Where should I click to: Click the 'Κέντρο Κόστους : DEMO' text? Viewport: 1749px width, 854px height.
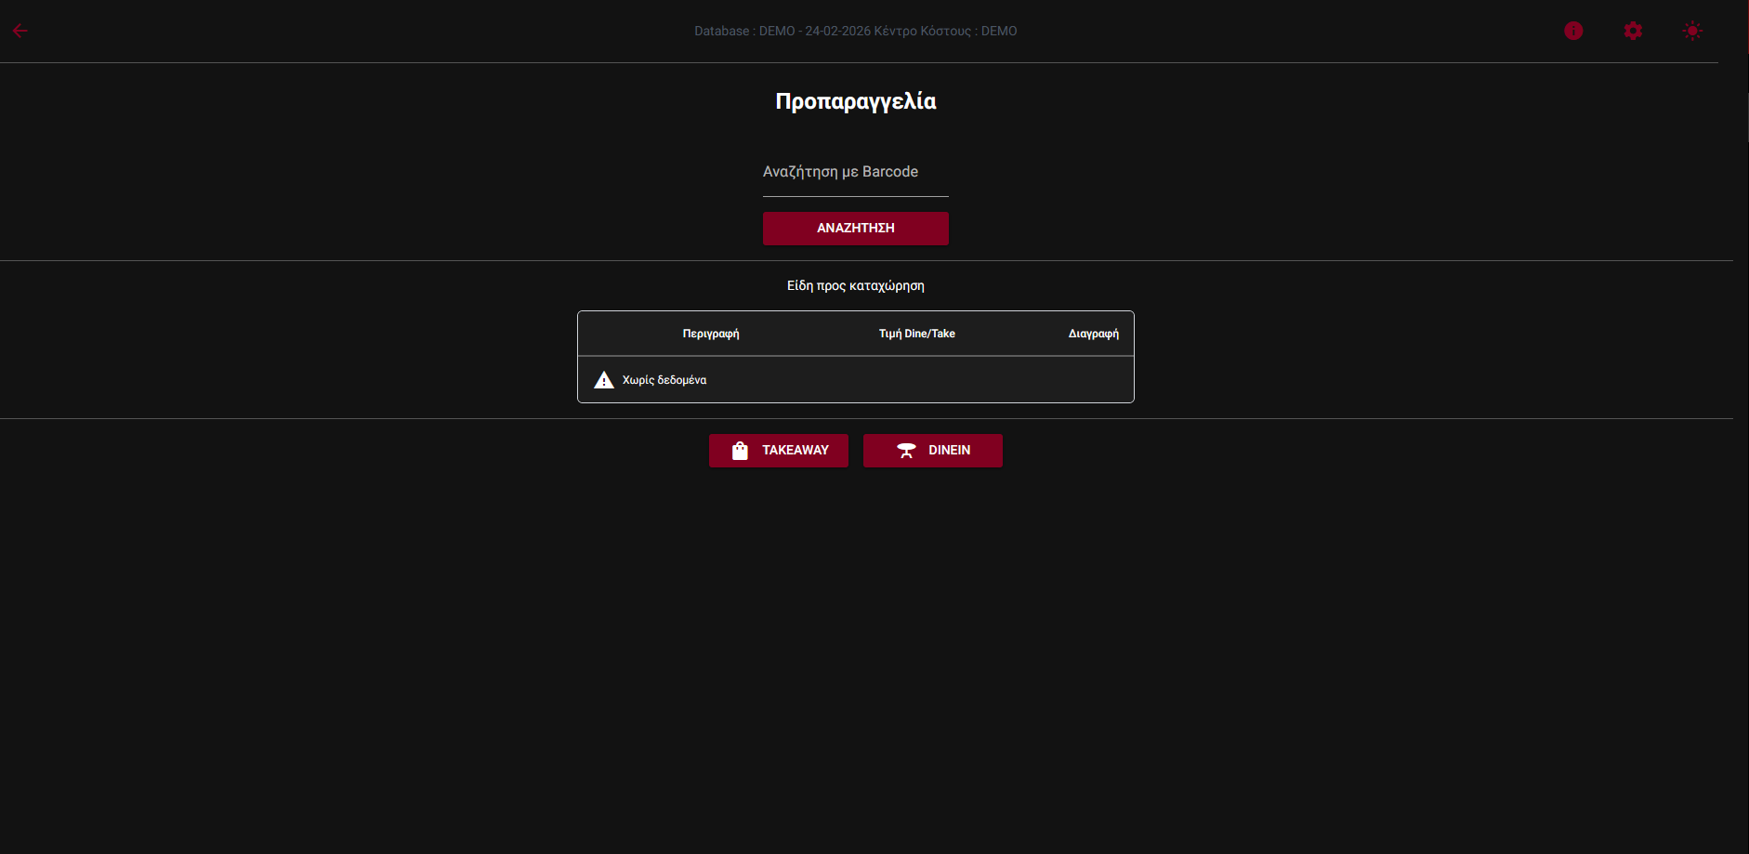tap(945, 31)
